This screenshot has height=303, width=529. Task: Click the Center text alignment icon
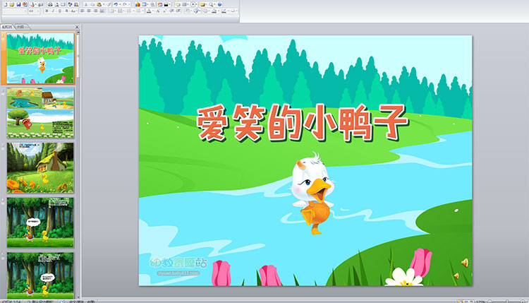click(x=88, y=11)
